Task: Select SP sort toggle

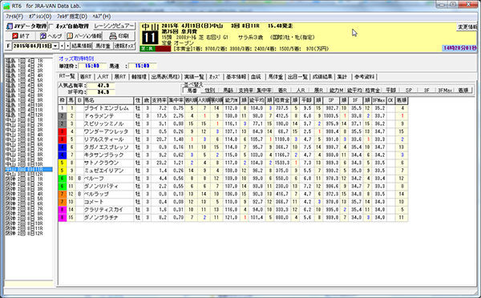Action: [409, 91]
